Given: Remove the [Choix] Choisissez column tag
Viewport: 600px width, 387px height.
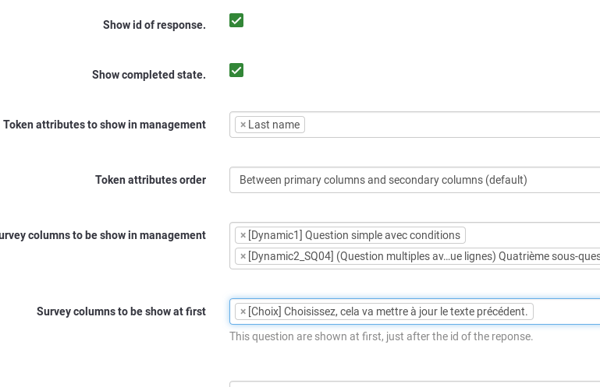Looking at the screenshot, I should [243, 311].
